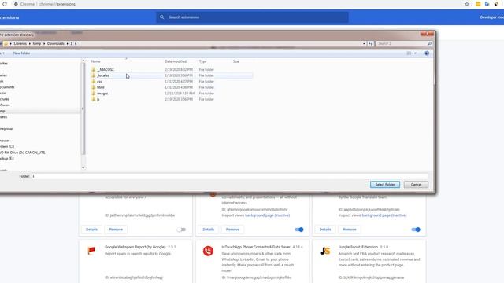Remove the Google Translate card extension
The width and height of the screenshot is (504, 283).
pyautogui.click(x=350, y=230)
